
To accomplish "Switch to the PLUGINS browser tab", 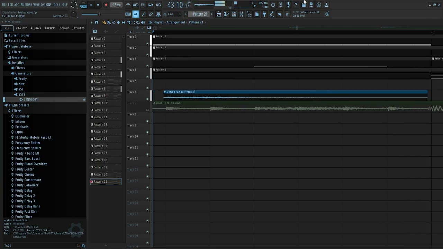I will coord(36,28).
